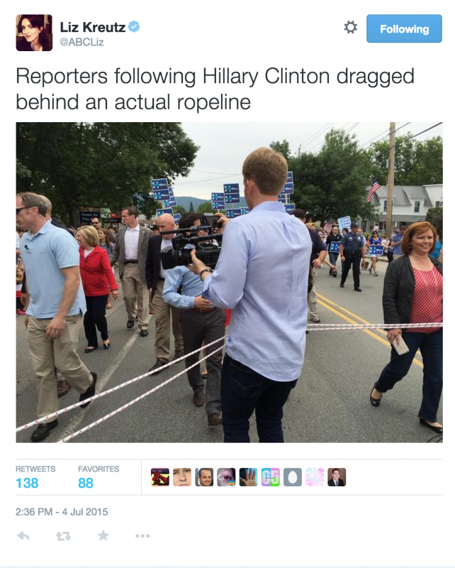Viewport: 455px width, 568px height.
Task: Click the last avatar of man in suit
Action: coord(337,476)
